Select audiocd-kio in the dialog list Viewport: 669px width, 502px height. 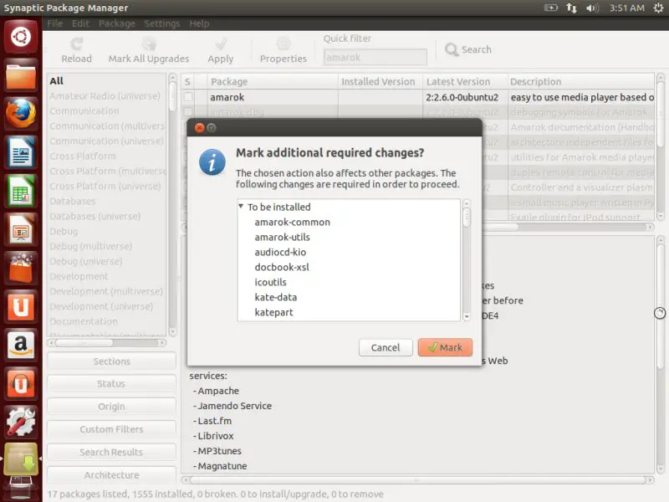click(280, 253)
